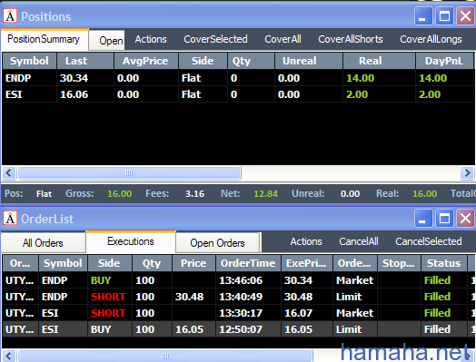This screenshot has height=362, width=476.
Task: Click CoverSelected in Positions toolbar
Action: (x=215, y=39)
